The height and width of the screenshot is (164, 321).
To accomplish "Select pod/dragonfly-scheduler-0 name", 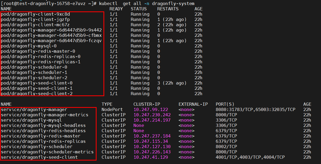I will point(34,67).
